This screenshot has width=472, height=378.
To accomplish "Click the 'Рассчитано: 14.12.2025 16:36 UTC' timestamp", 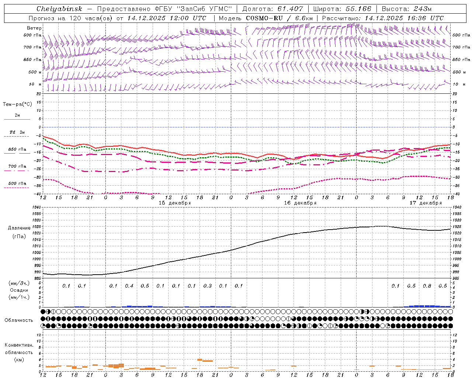I will point(383,18).
